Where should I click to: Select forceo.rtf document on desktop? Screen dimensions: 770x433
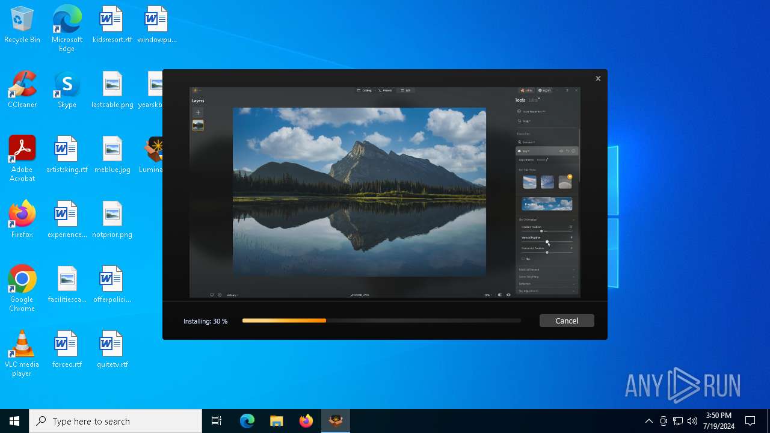point(67,349)
